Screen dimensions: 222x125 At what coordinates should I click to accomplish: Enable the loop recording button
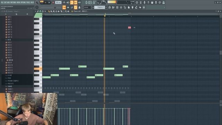point(79,2)
